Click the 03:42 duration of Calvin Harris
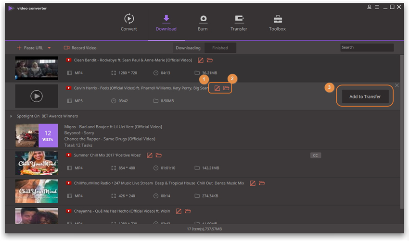 (123, 101)
